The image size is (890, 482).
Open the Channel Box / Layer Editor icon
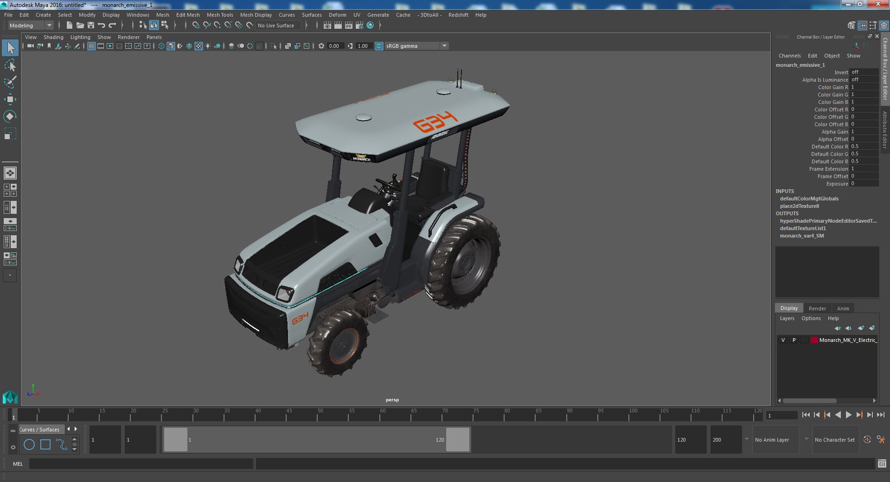pyautogui.click(x=884, y=26)
